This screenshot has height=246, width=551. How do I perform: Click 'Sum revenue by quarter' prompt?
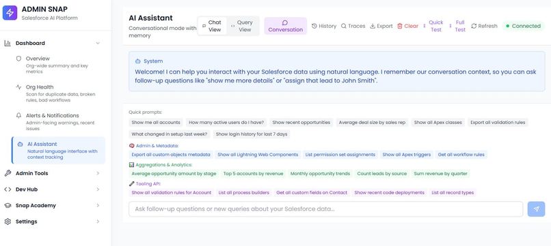click(x=441, y=174)
